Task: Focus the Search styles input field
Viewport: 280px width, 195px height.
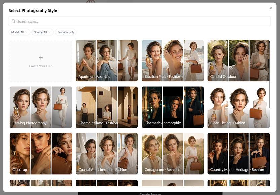Action: (139, 21)
